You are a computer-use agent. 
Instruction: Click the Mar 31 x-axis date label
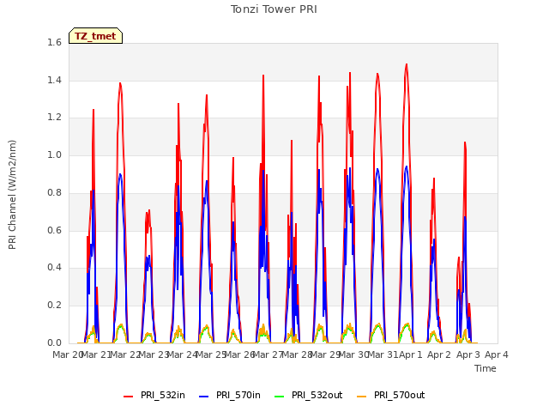(x=383, y=354)
